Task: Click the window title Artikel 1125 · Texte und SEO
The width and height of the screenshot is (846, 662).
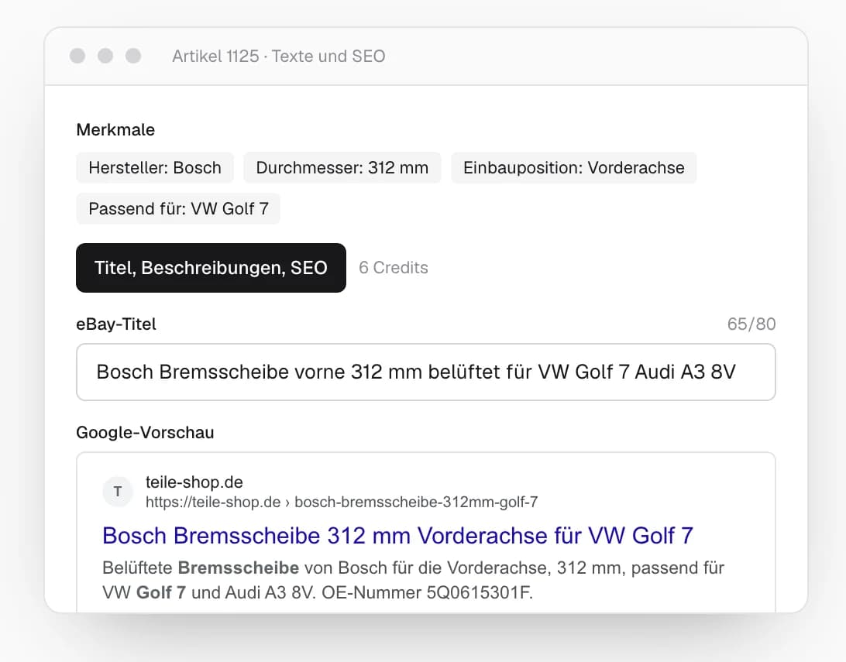Action: (x=278, y=56)
